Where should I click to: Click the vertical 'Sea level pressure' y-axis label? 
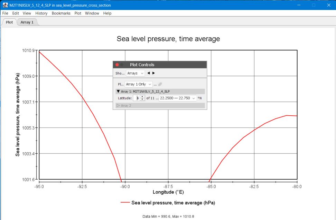(x=18, y=115)
